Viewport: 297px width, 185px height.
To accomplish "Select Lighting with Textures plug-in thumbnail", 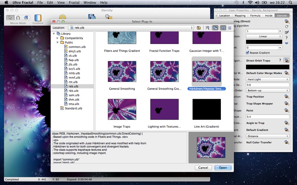I will [164, 109].
